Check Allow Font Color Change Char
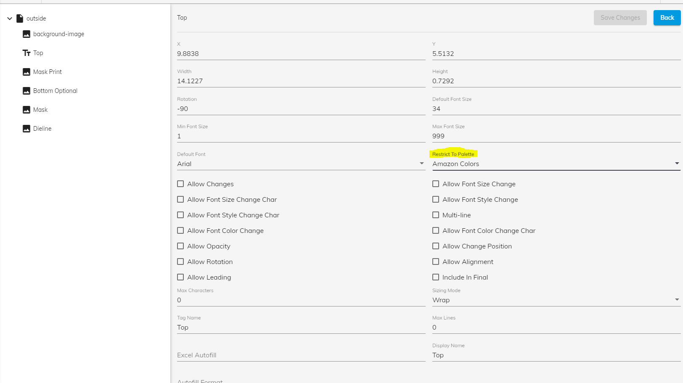Viewport: 683px width, 383px height. pyautogui.click(x=436, y=230)
